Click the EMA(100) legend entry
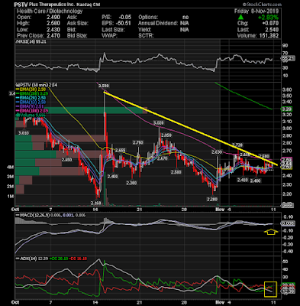The height and width of the screenshot is (306, 300). (31, 111)
